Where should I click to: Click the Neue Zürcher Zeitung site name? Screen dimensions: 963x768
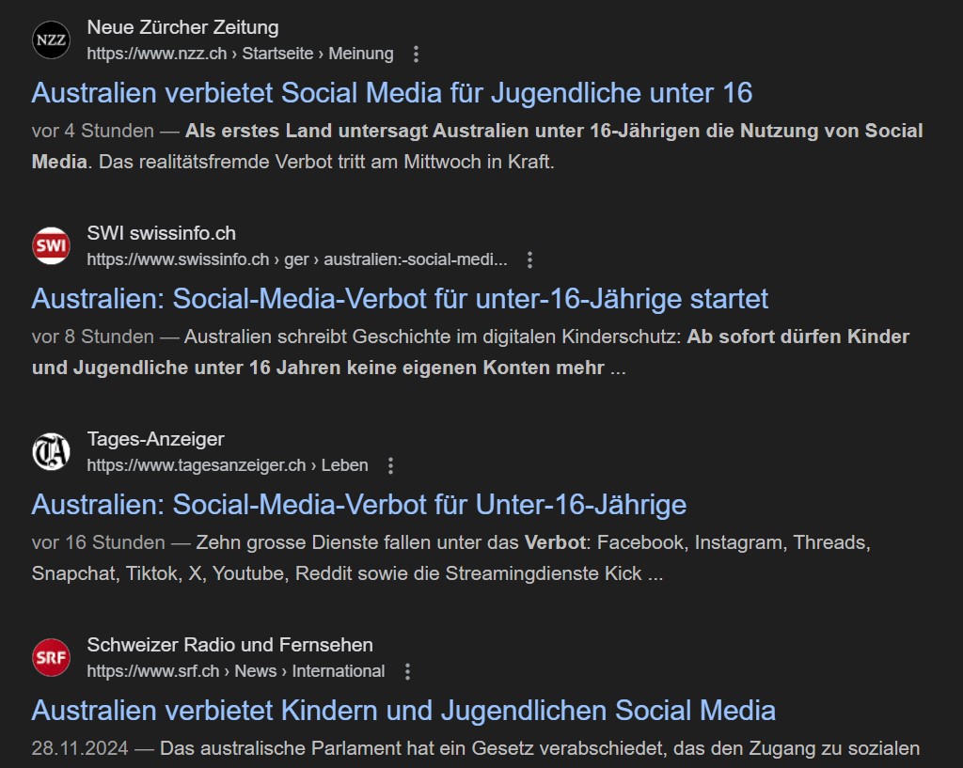tap(182, 27)
